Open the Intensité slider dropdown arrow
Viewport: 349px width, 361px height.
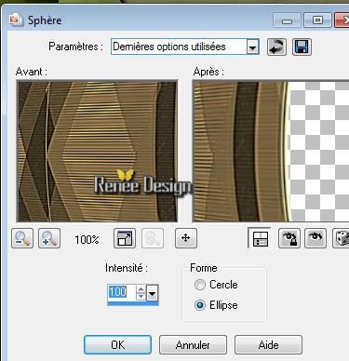(153, 293)
